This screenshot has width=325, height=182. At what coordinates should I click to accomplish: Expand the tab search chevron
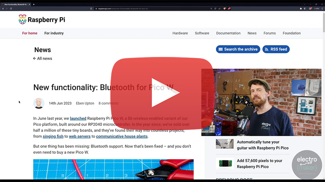click(x=305, y=4)
